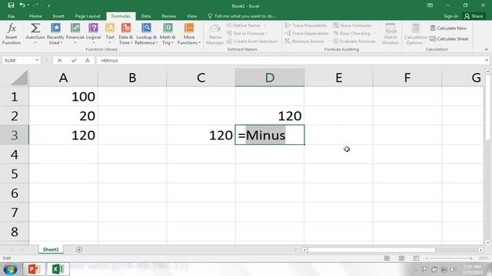The height and width of the screenshot is (276, 492).
Task: Open Recently Used functions list
Action: coord(55,34)
